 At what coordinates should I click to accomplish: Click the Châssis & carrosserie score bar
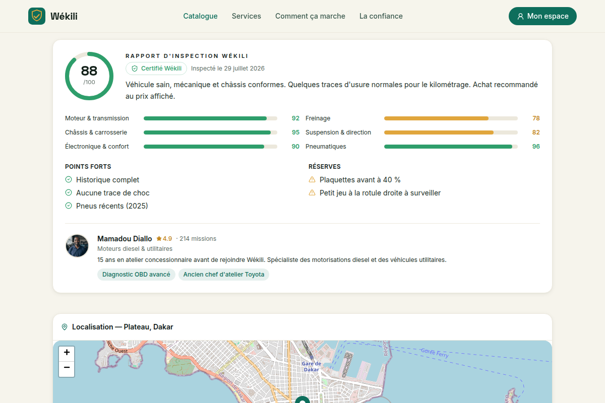210,132
